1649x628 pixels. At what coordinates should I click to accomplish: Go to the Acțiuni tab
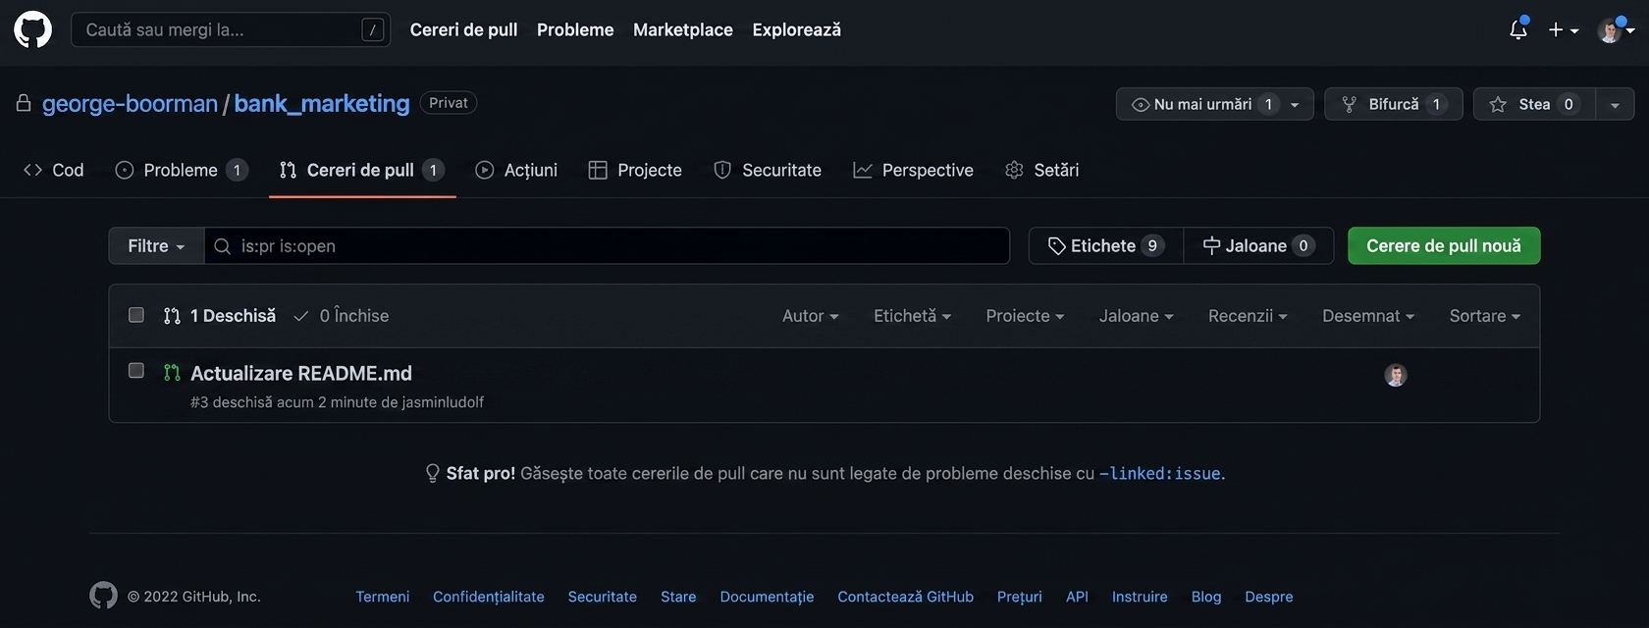516,170
